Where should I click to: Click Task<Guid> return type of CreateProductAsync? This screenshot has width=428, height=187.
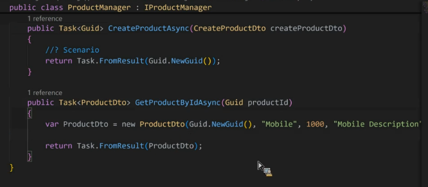[81, 28]
